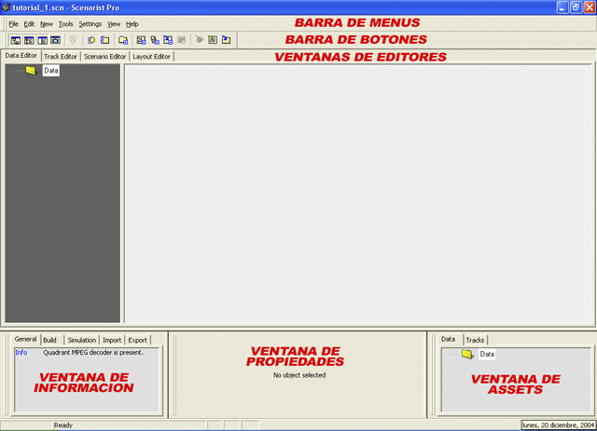Click the 'Quadrant MPEG decoder is present.' message
This screenshot has width=597, height=431.
click(x=93, y=352)
